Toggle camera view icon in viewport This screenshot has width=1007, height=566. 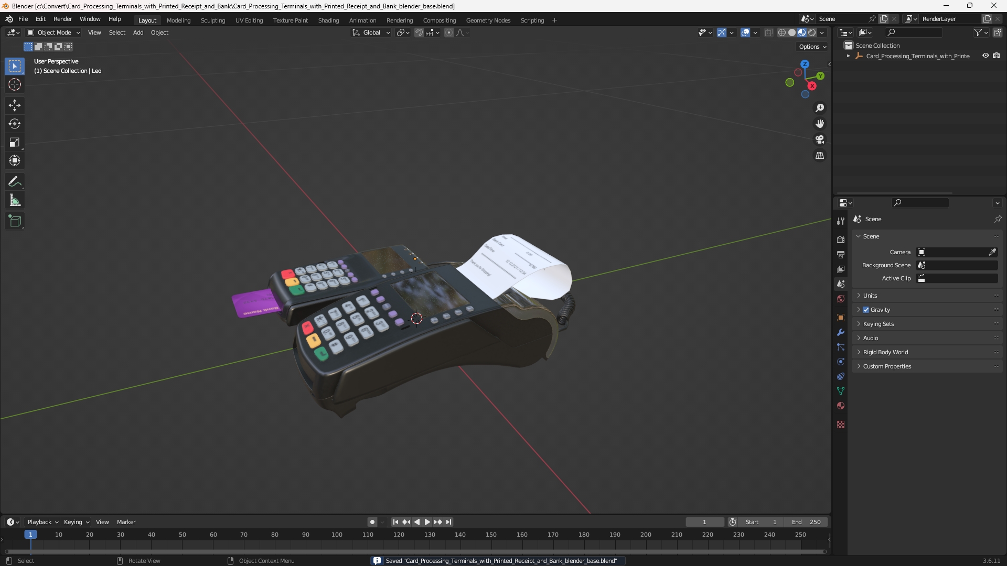point(820,139)
